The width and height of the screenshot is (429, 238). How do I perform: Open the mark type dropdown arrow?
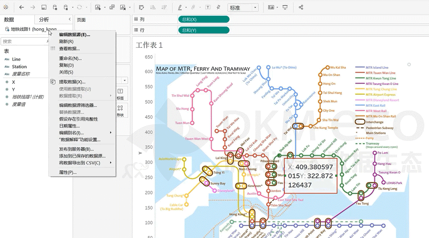click(x=124, y=80)
